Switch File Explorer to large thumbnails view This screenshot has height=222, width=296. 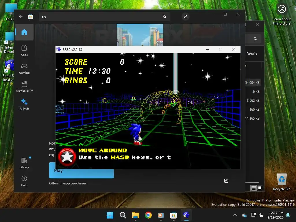pos(260,188)
